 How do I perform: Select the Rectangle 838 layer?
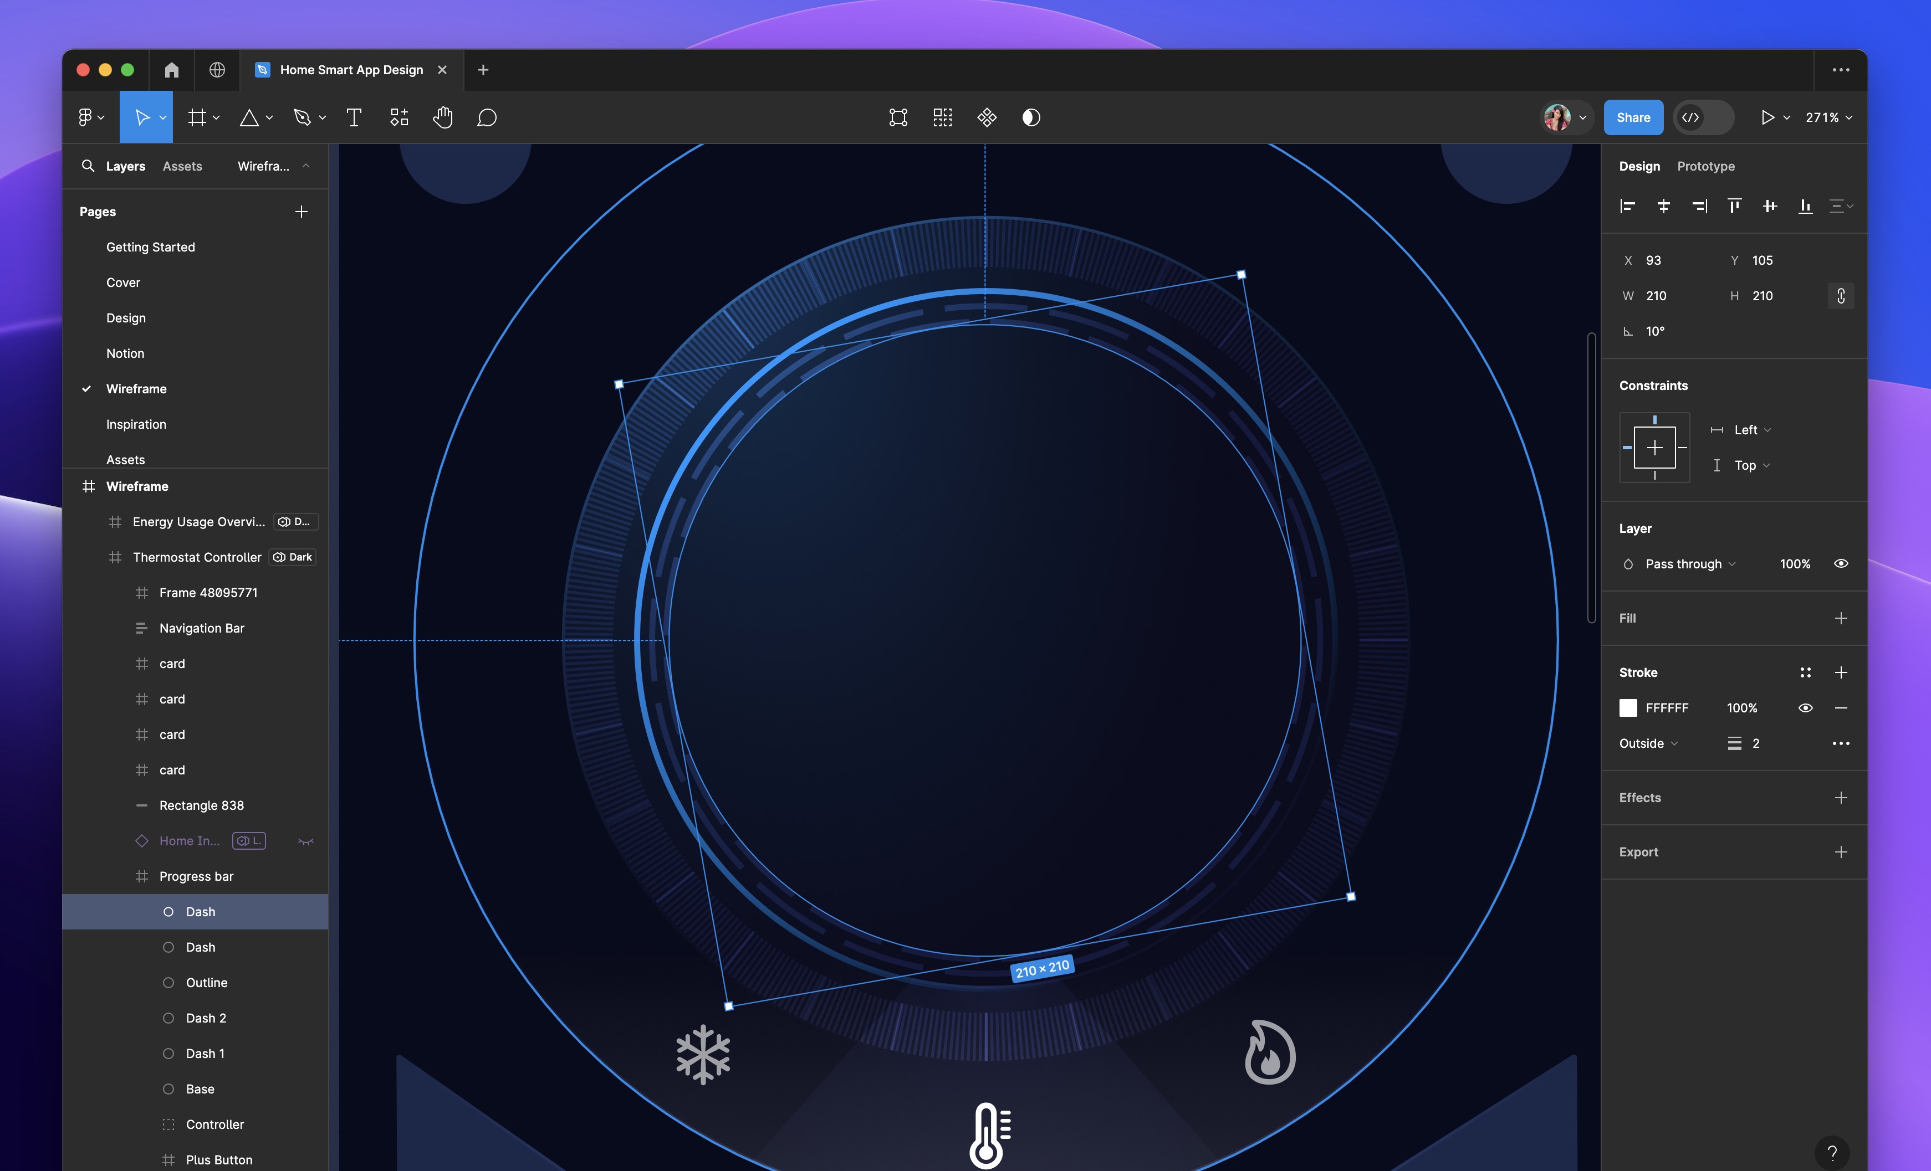tap(201, 805)
